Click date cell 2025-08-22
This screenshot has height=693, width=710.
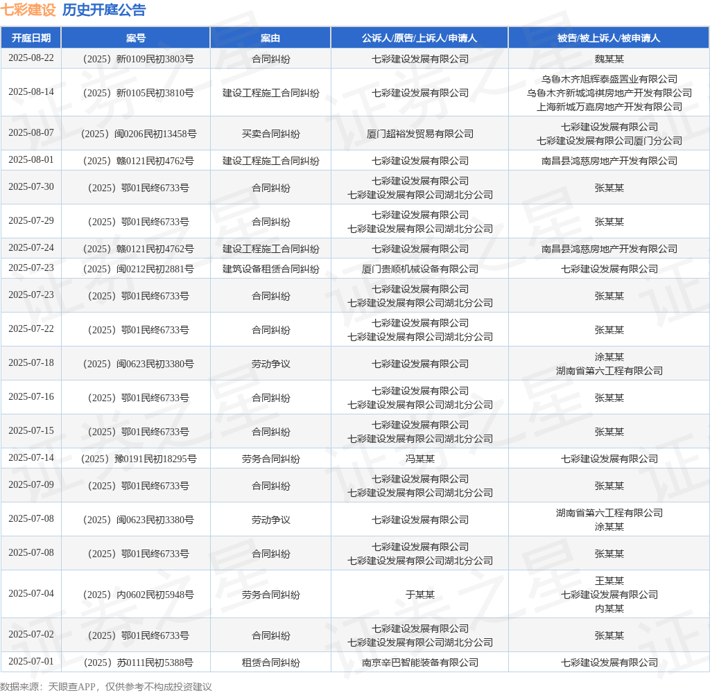pyautogui.click(x=31, y=58)
